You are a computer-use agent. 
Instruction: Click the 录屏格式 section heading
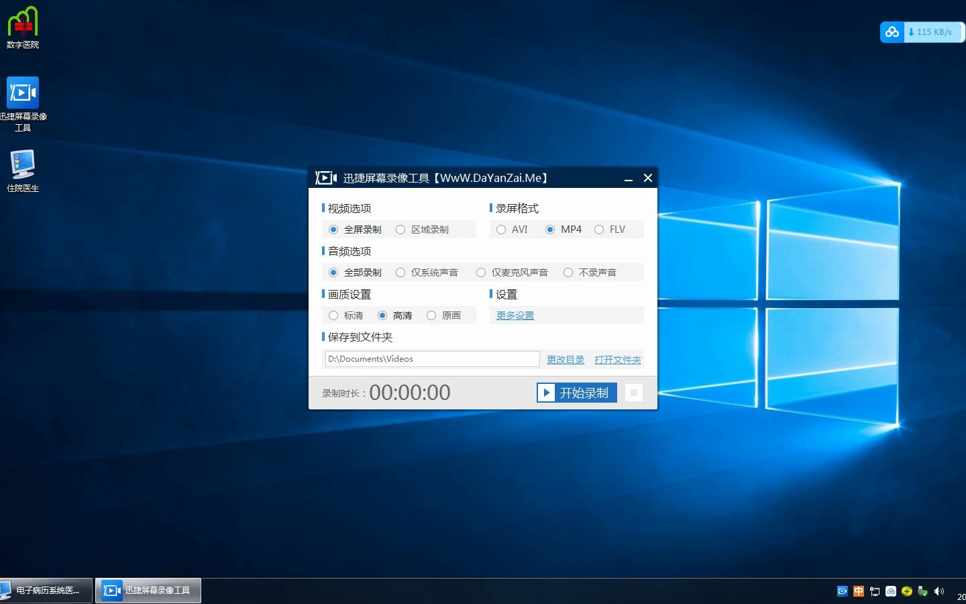517,209
